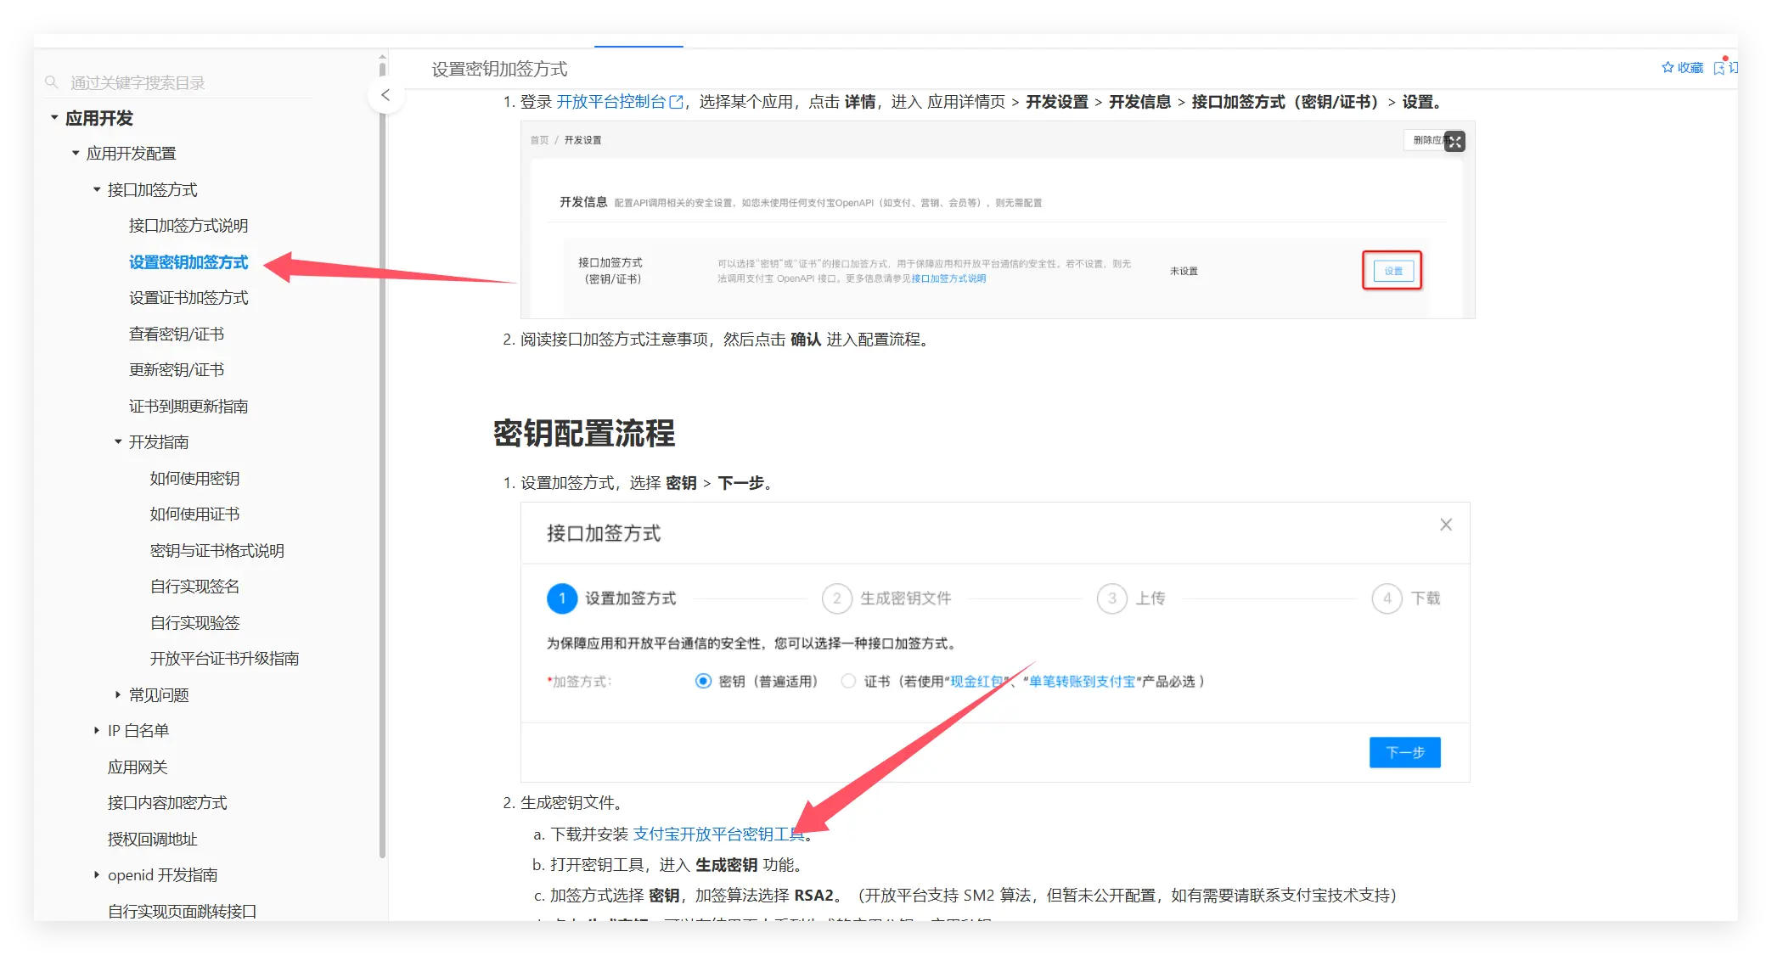The height and width of the screenshot is (955, 1772).
Task: Click the search magnifier icon in sidebar
Action: pos(52,82)
